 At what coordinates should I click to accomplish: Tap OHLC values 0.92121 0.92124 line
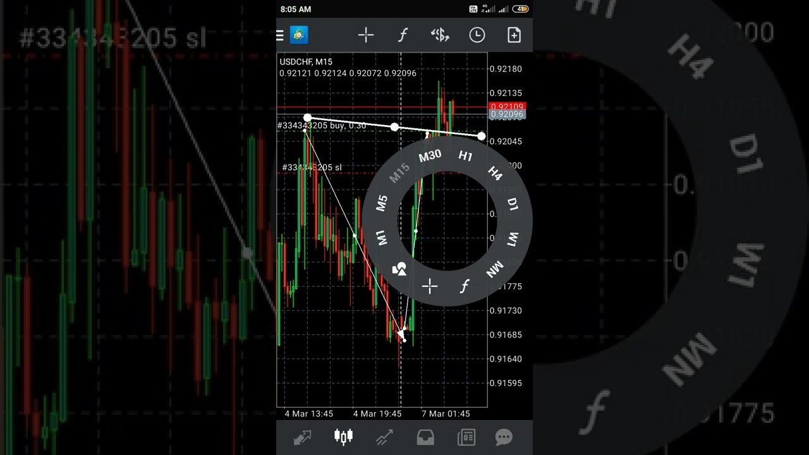[348, 73]
